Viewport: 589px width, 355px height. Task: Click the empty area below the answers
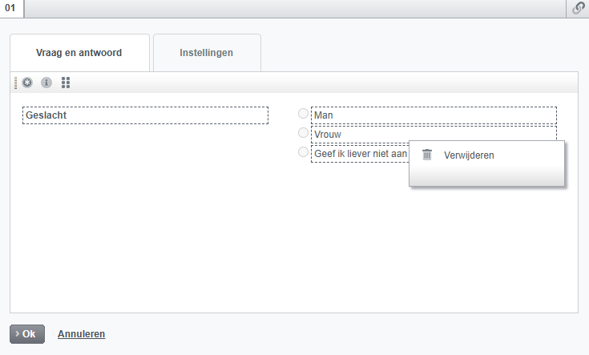point(293,240)
